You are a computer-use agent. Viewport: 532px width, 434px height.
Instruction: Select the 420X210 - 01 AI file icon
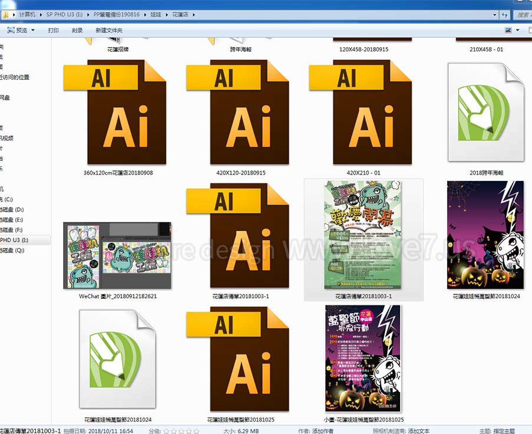[x=361, y=112]
